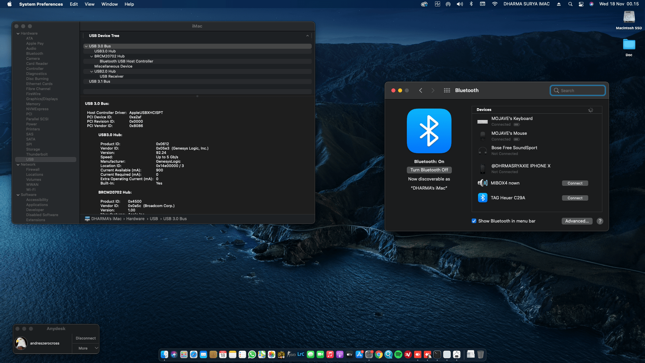Image resolution: width=645 pixels, height=363 pixels.
Task: Collapse the USB 3.0 Bus tree node
Action: (x=86, y=46)
